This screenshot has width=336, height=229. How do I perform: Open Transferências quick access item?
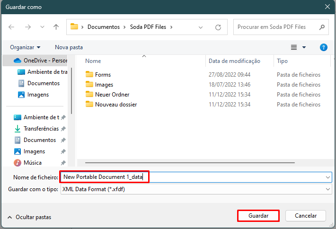click(x=40, y=129)
